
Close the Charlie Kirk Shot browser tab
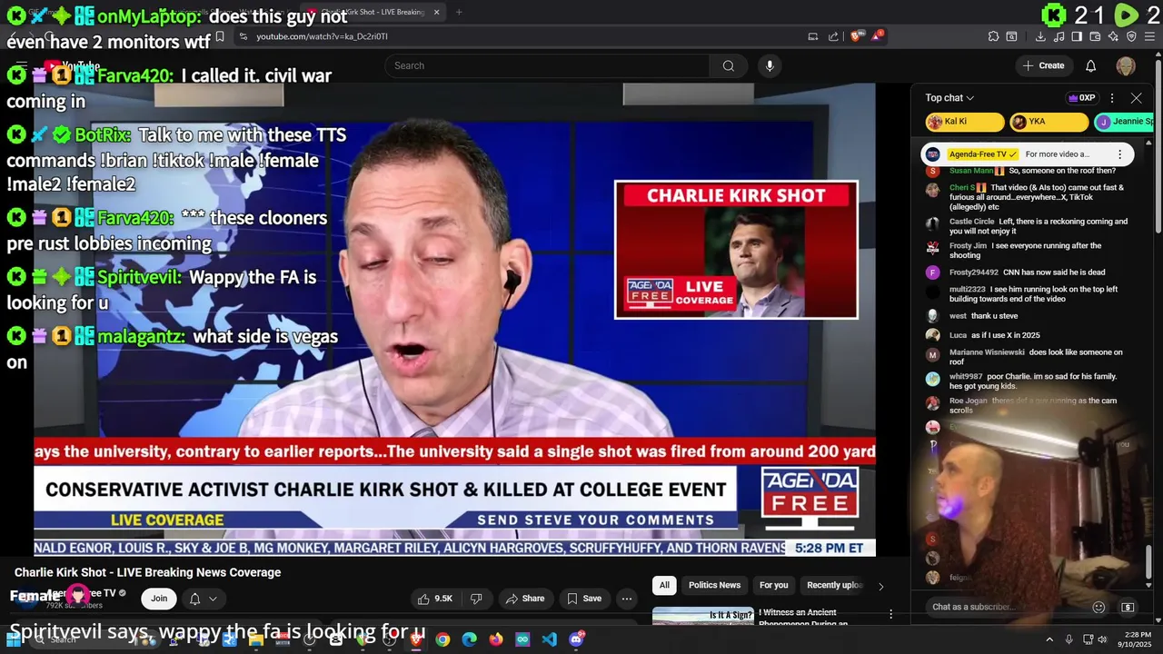point(436,12)
